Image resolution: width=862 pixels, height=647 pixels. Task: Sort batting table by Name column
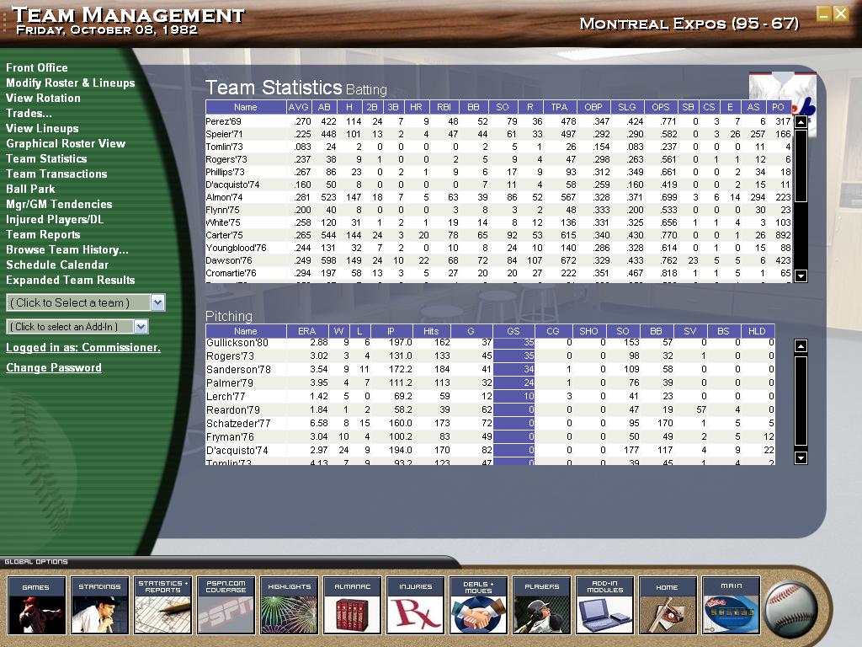246,107
